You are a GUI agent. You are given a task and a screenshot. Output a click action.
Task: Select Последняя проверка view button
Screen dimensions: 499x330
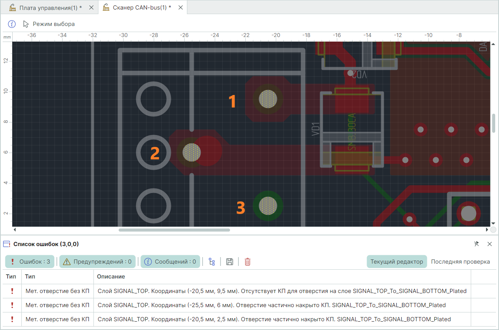click(460, 262)
